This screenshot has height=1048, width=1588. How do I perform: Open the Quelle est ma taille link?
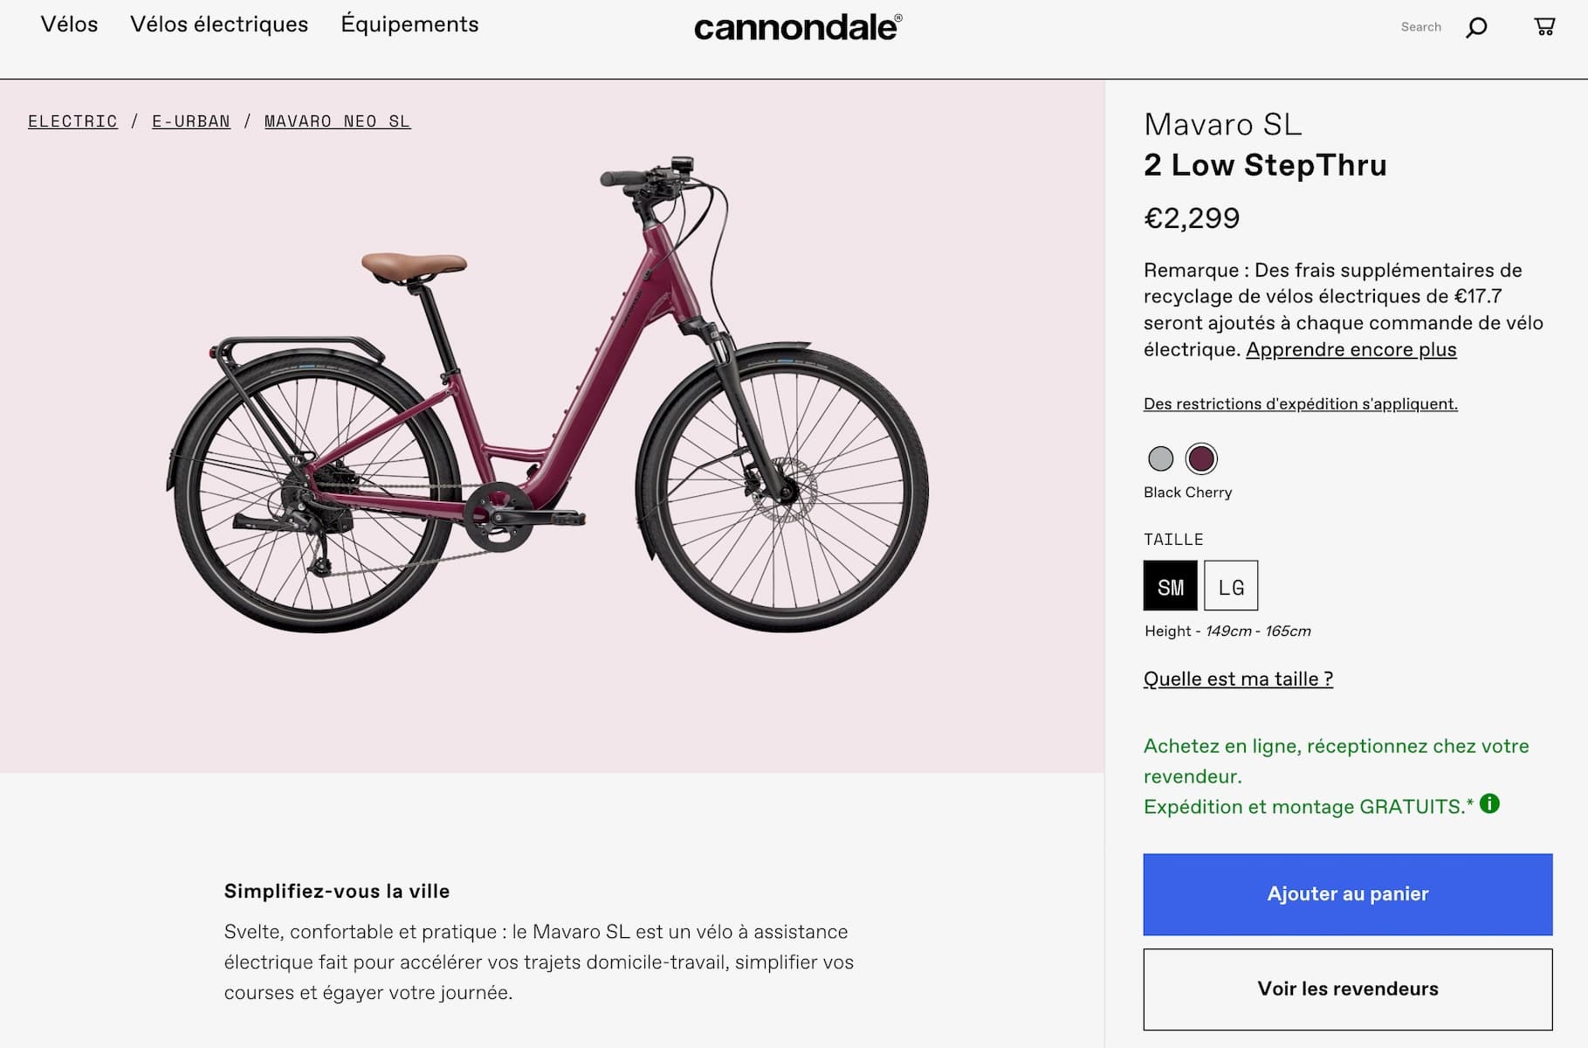1238,679
